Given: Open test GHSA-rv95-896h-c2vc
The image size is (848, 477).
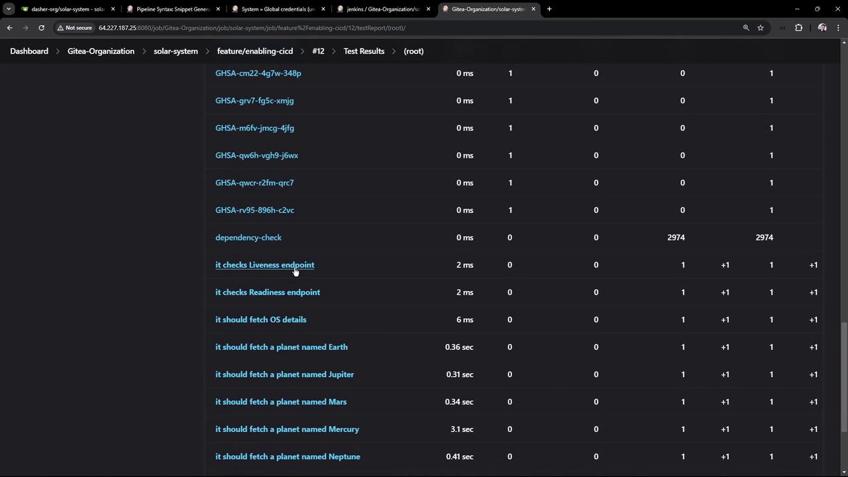Looking at the screenshot, I should coord(254,210).
